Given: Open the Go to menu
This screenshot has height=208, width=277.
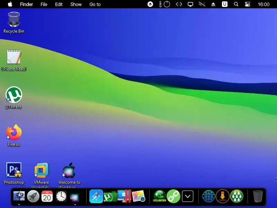Looking at the screenshot, I should tap(95, 4).
